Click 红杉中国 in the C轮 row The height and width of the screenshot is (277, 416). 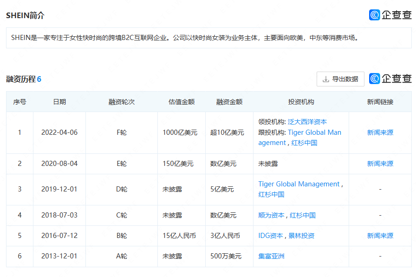(x=303, y=215)
